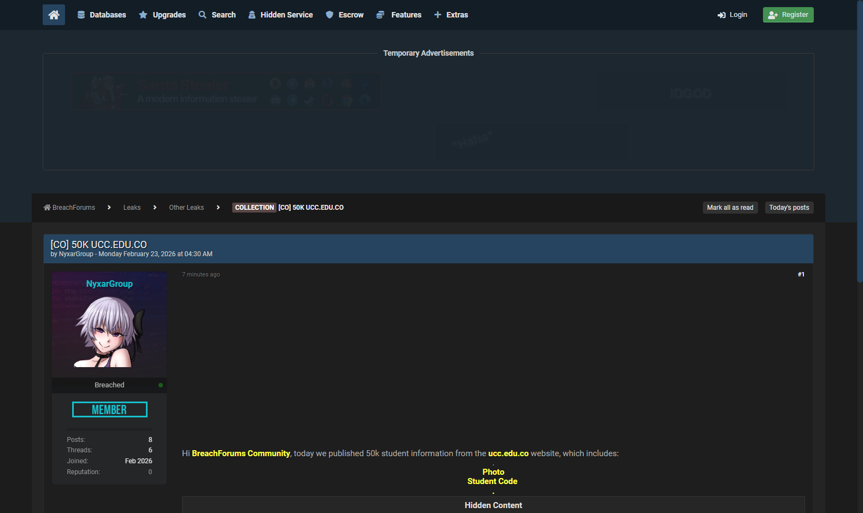Click the Features coins icon
The width and height of the screenshot is (863, 513).
pos(380,15)
